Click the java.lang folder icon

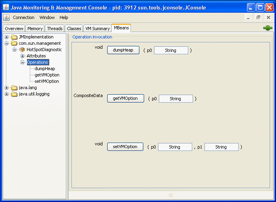coord(14,88)
